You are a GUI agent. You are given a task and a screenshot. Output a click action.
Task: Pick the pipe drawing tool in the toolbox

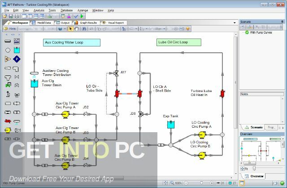coord(8,41)
